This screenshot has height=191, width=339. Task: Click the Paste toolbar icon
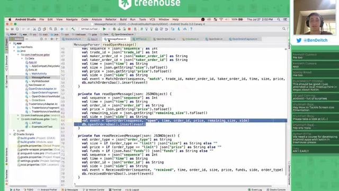44,29
